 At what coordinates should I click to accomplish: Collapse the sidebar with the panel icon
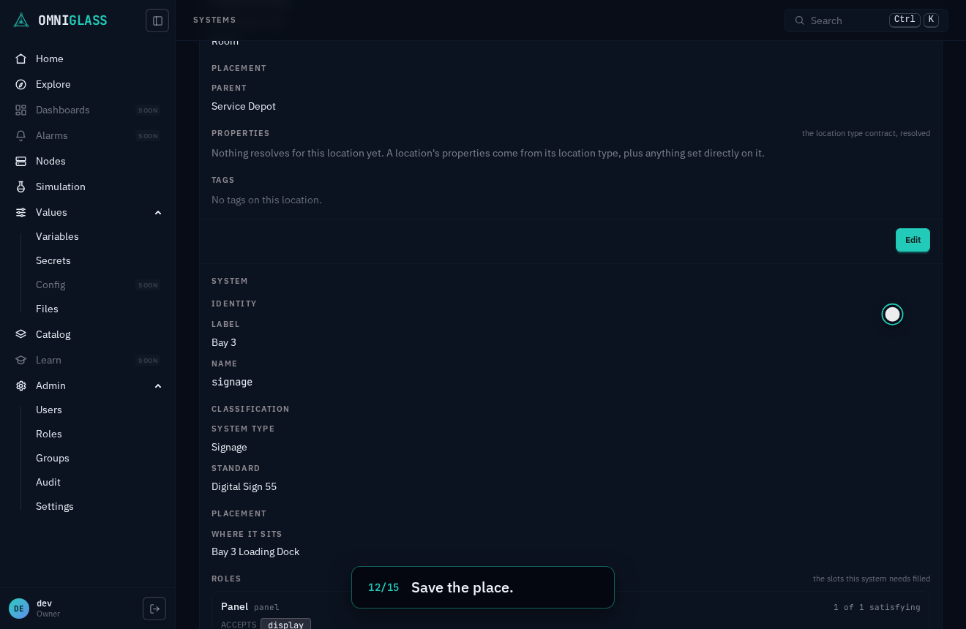tap(157, 20)
